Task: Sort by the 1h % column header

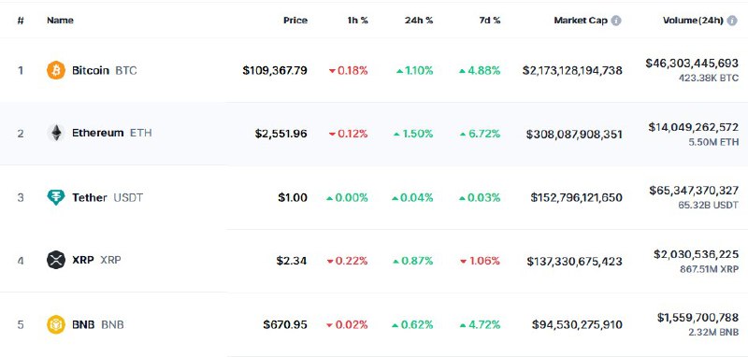Action: tap(358, 21)
